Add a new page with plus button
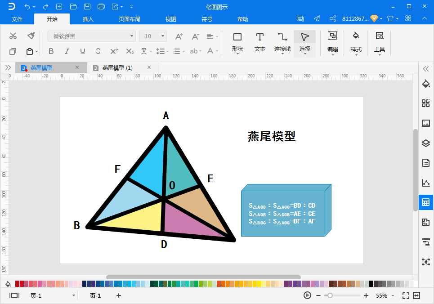This screenshot has height=304, width=434. tap(119, 295)
